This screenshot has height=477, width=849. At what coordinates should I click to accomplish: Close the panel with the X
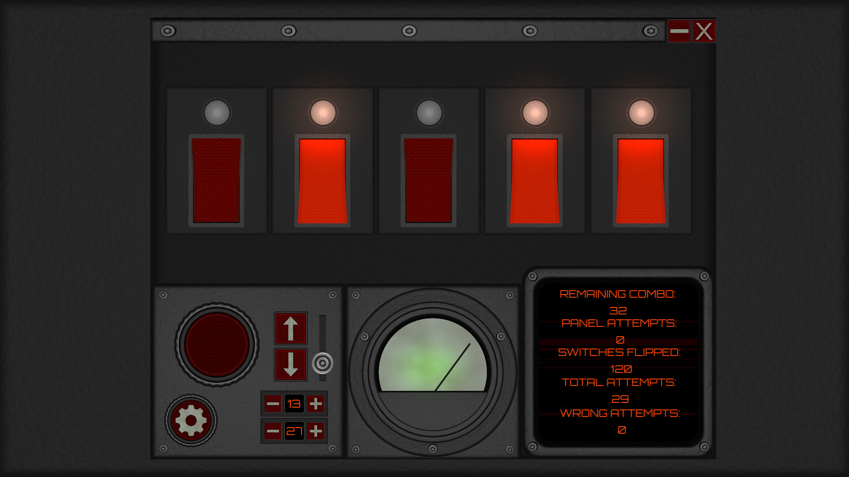click(704, 31)
